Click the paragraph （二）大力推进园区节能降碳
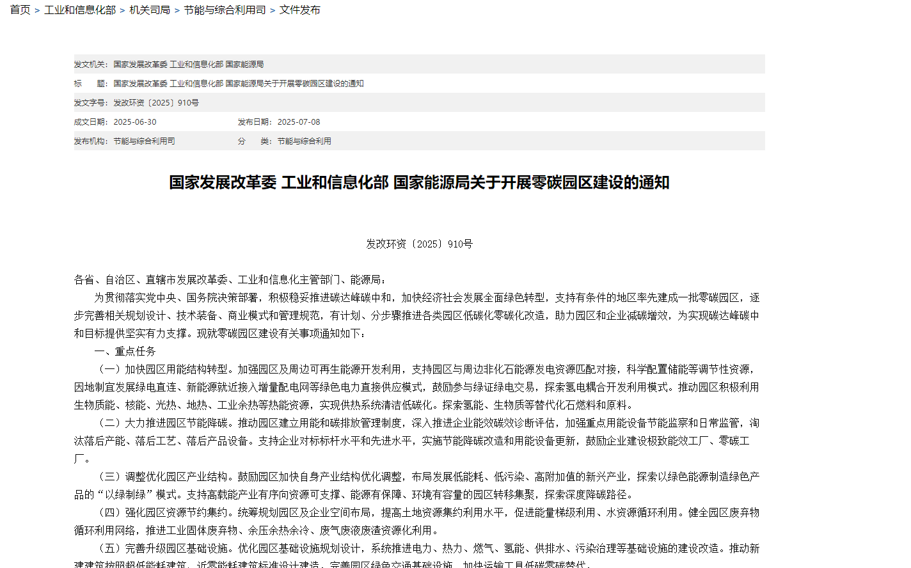 [x=417, y=441]
